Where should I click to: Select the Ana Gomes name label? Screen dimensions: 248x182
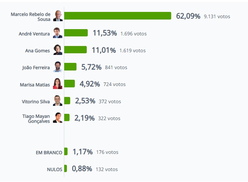click(x=37, y=51)
